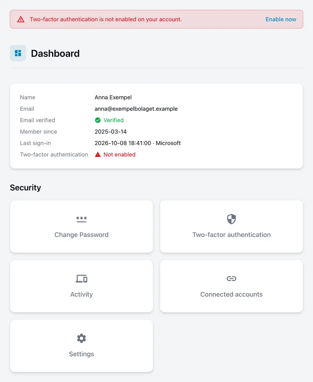Open the Two-factor authentication card
This screenshot has height=382, width=313.
click(x=231, y=226)
